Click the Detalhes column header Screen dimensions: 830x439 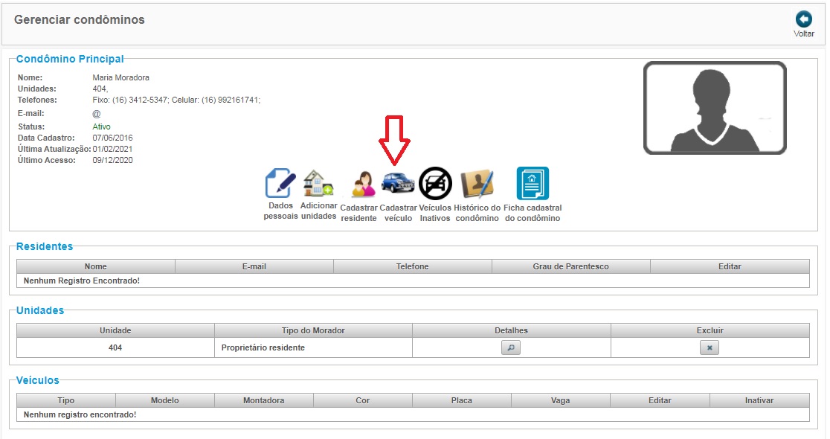click(x=512, y=330)
